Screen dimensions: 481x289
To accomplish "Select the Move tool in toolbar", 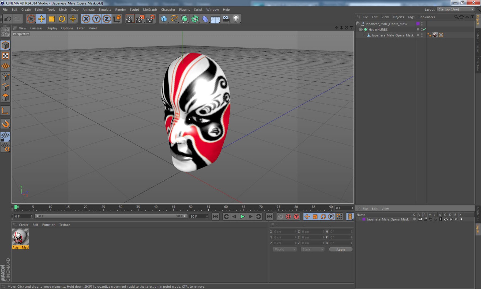I will point(41,19).
